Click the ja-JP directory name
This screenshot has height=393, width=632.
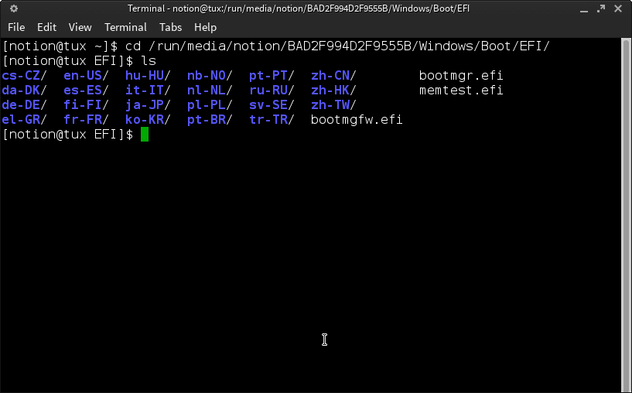[145, 104]
